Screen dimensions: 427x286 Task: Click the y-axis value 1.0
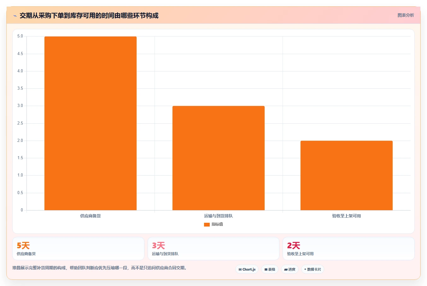point(20,175)
